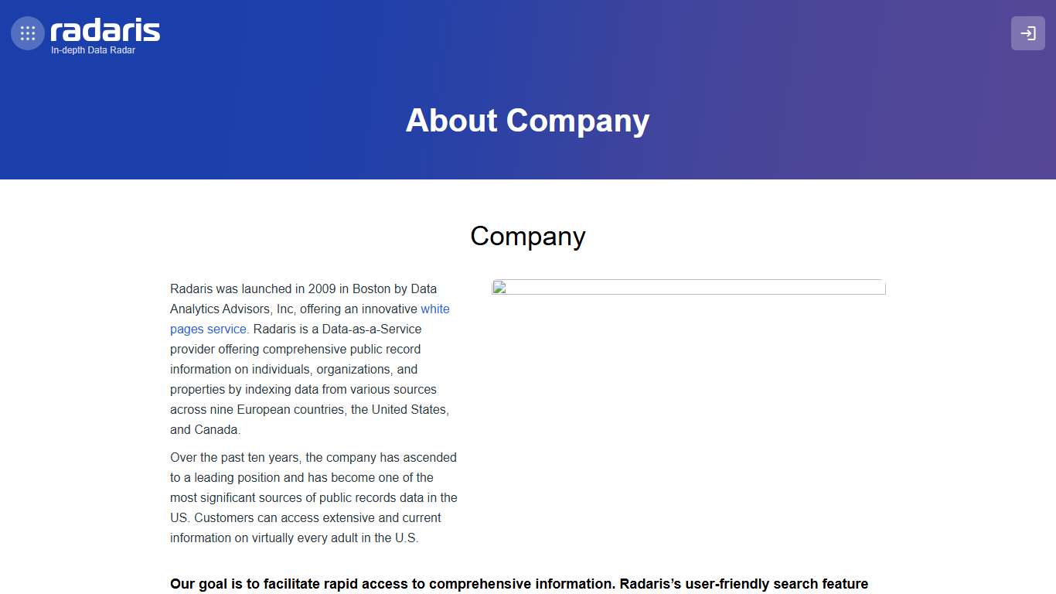Open the apps grid menu icon
The image size is (1056, 594).
28,33
